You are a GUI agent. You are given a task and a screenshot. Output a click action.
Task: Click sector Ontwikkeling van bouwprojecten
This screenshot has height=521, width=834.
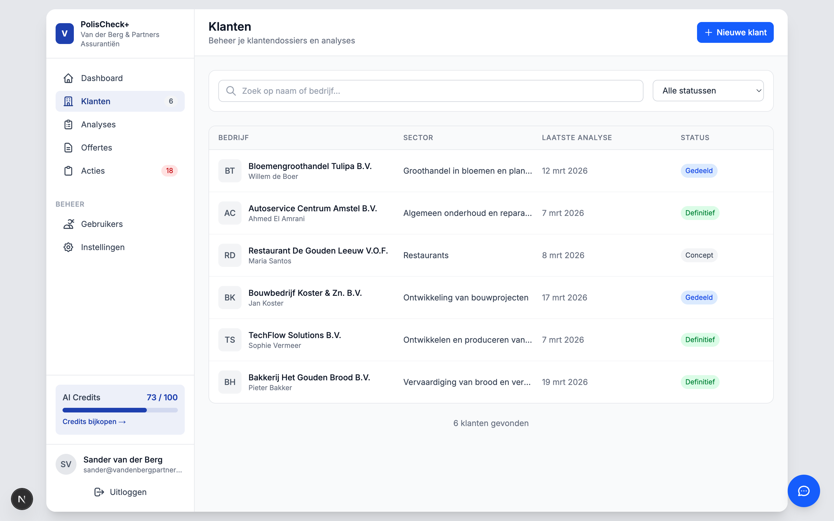[466, 297]
